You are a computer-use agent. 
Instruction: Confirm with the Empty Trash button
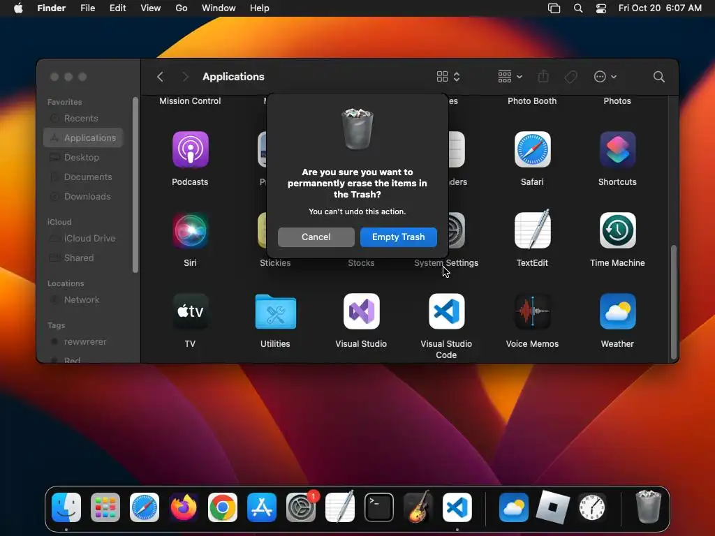coord(398,237)
